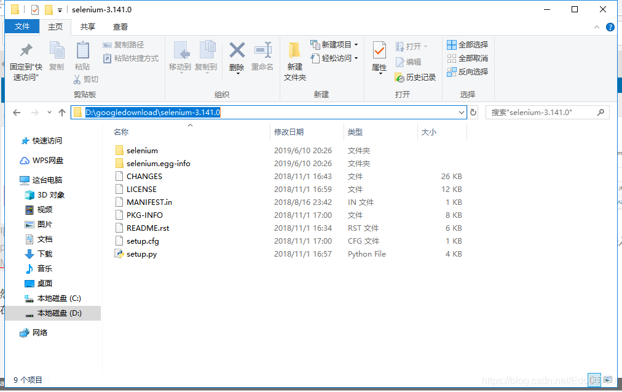Click Invert selection (反向选择)
The height and width of the screenshot is (392, 622).
pyautogui.click(x=467, y=72)
